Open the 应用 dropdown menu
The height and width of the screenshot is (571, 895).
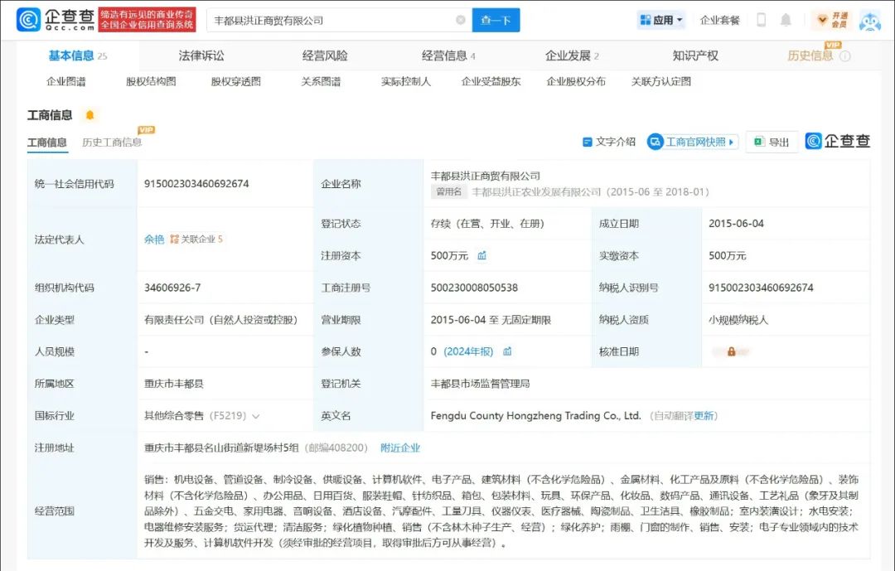click(x=661, y=20)
